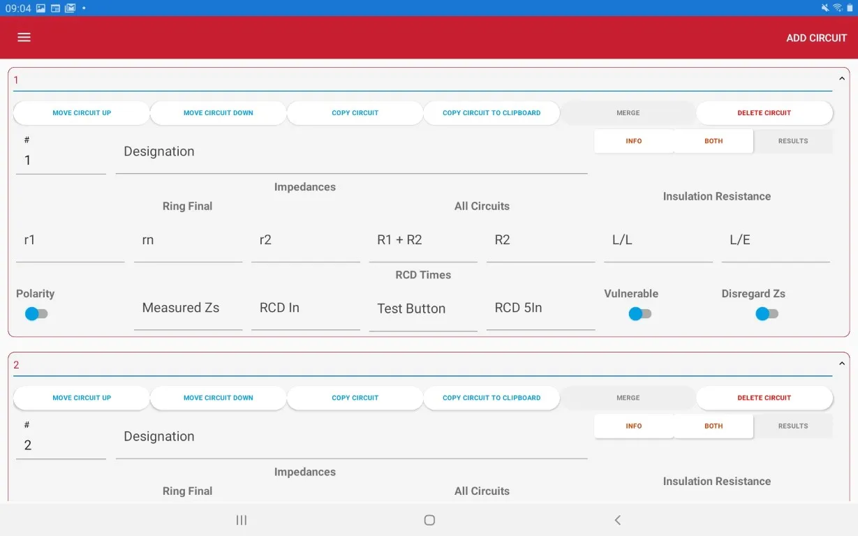Select the Both tab in circuit 2
The height and width of the screenshot is (536, 858).
point(713,426)
